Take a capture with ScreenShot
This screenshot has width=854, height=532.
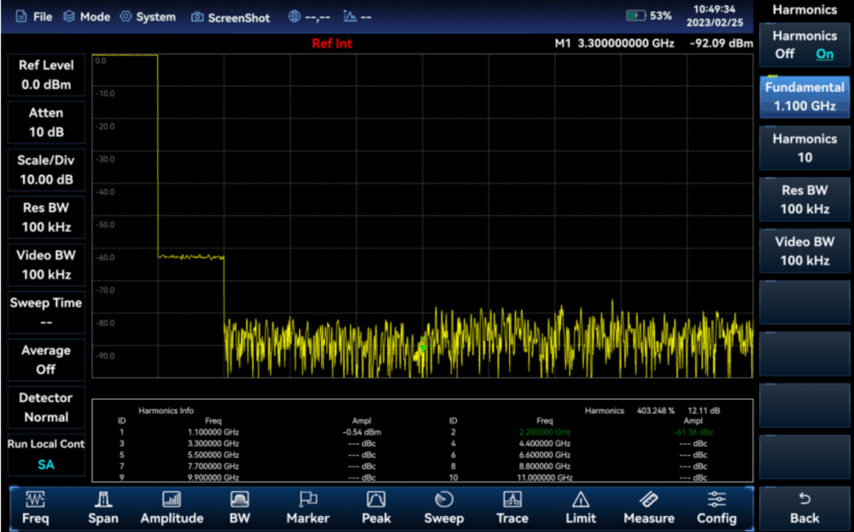point(231,17)
